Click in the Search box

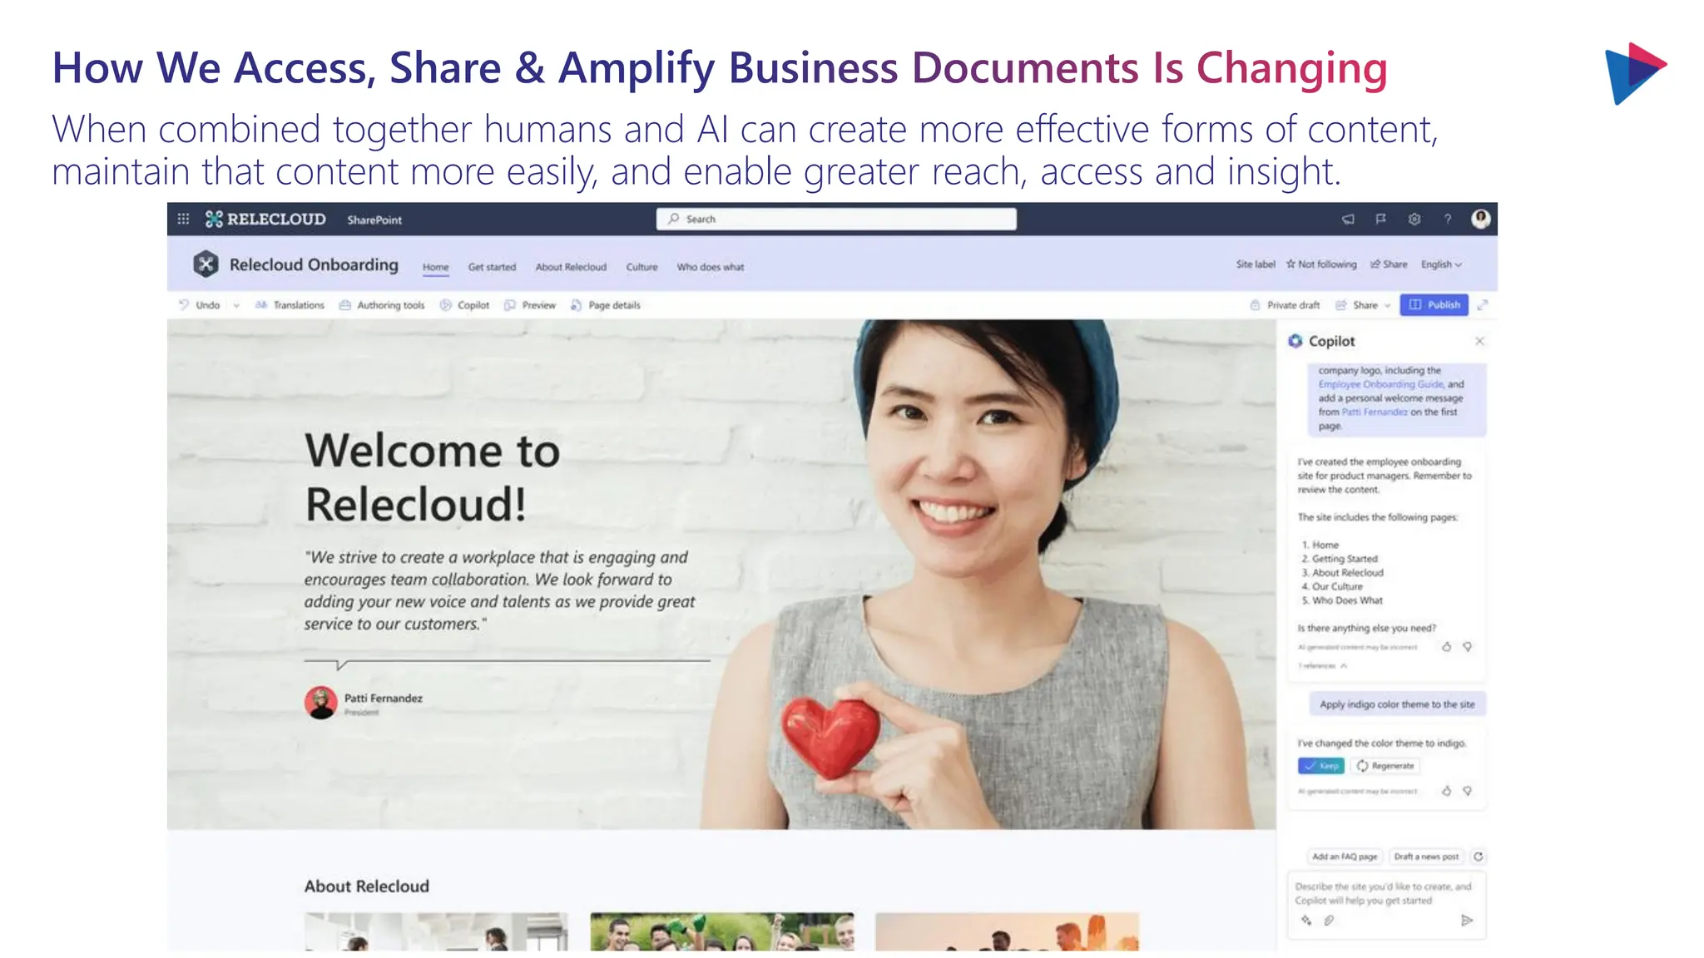835,219
